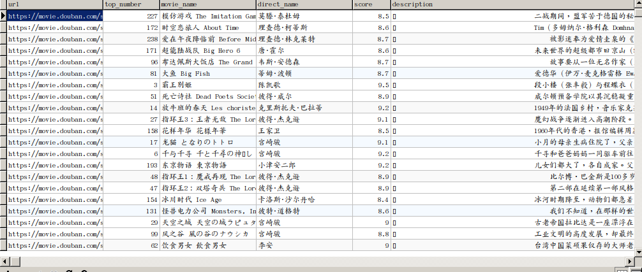Select movie cell 霸王别姬
Viewport: 642px width, 272px height.
(x=208, y=85)
